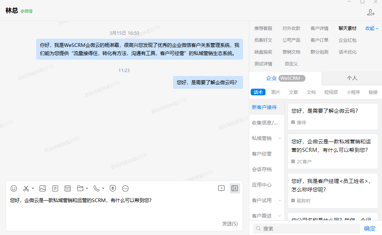Select the 客户经营 category
The image size is (382, 235).
pyautogui.click(x=267, y=154)
